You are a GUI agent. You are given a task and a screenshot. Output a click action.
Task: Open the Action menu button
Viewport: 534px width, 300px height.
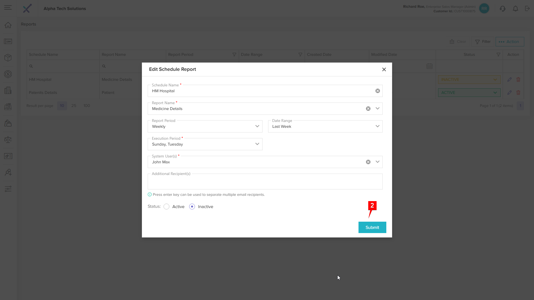[510, 42]
